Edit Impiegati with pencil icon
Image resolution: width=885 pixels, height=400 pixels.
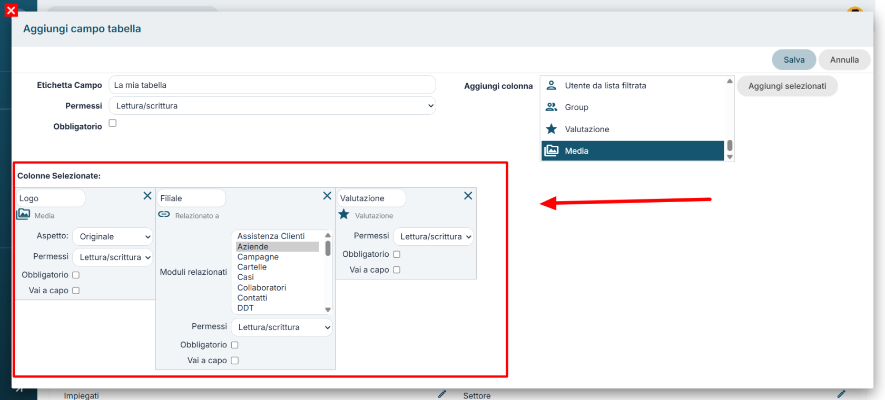(442, 394)
